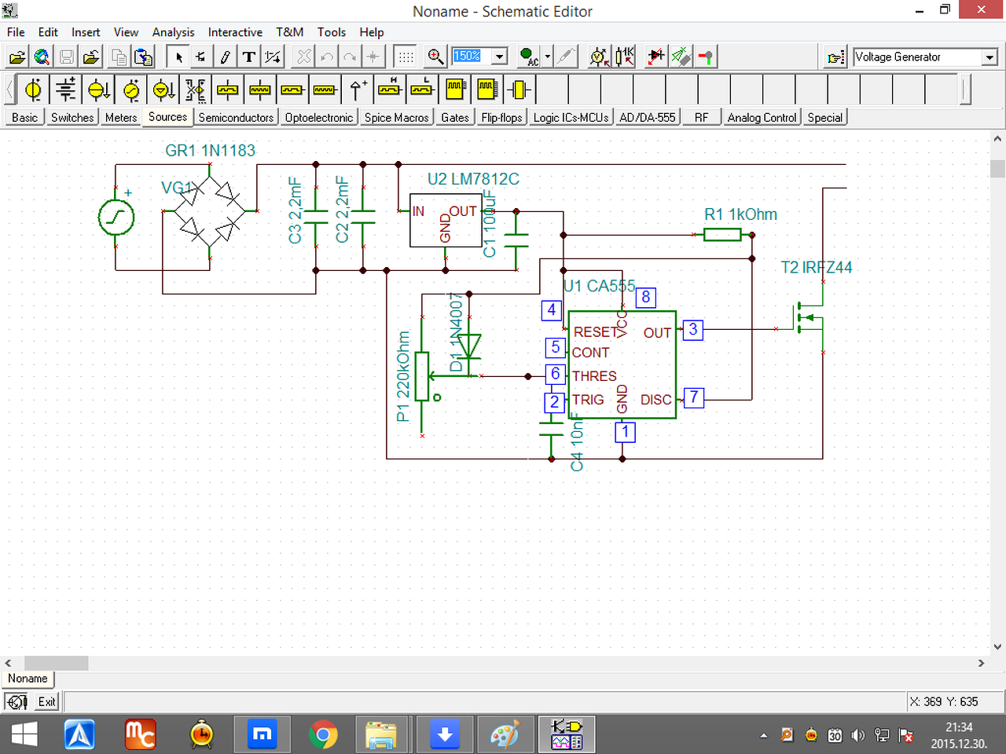Paste from clipboard using toolbar icon
The image size is (1006, 754).
[x=143, y=57]
